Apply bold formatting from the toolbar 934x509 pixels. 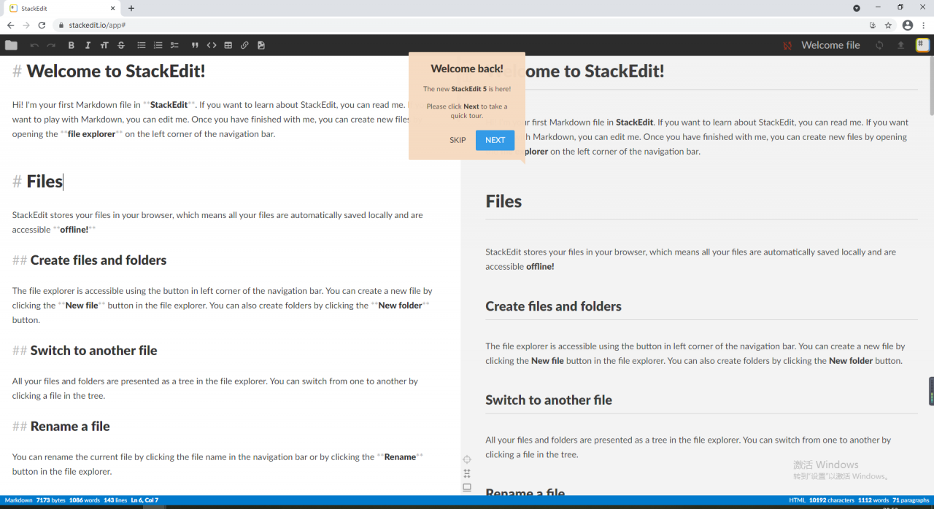71,45
